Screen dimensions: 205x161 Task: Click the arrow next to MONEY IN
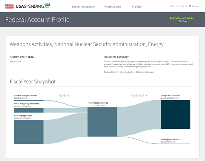click(72, 96)
